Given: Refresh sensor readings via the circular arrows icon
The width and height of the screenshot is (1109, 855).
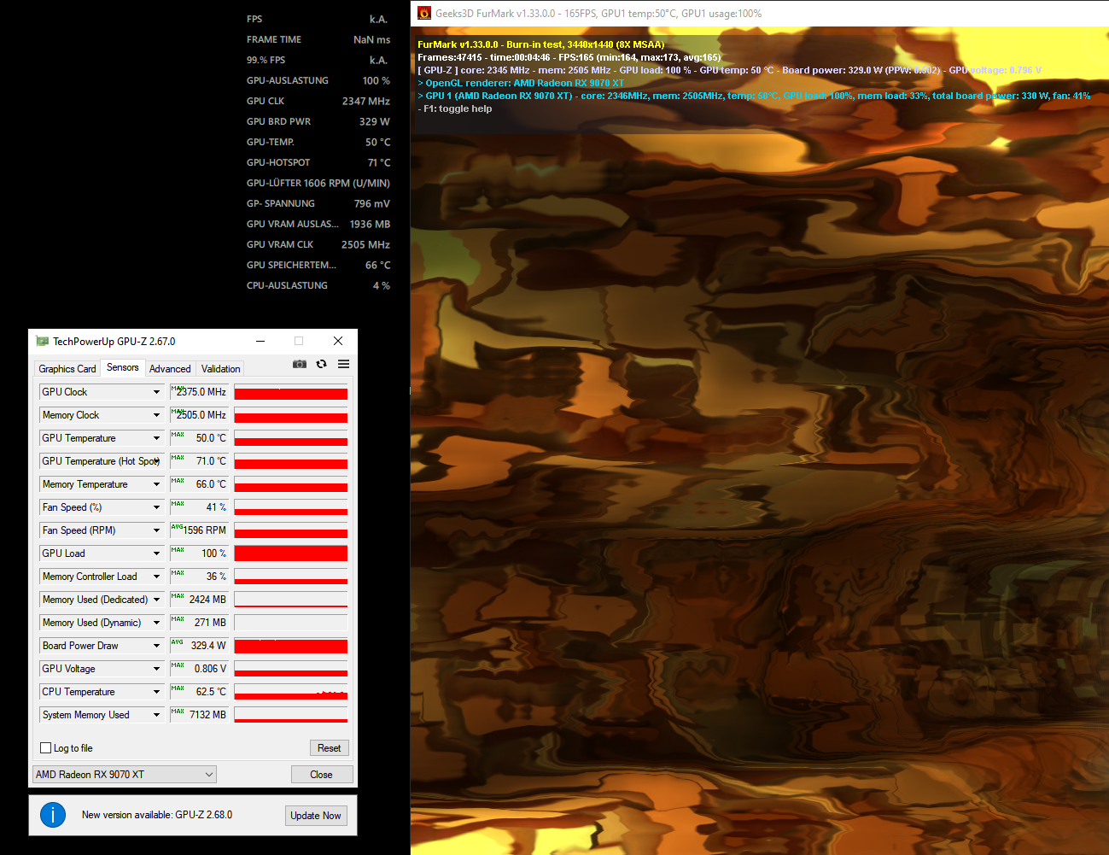Looking at the screenshot, I should (322, 364).
